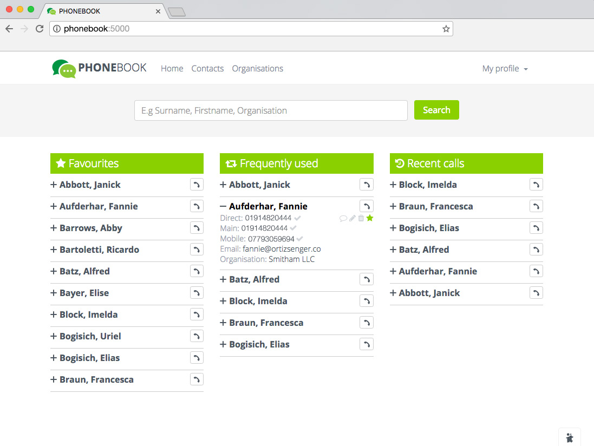Open the Smitham LLC organisation link
This screenshot has height=446, width=594.
click(291, 259)
